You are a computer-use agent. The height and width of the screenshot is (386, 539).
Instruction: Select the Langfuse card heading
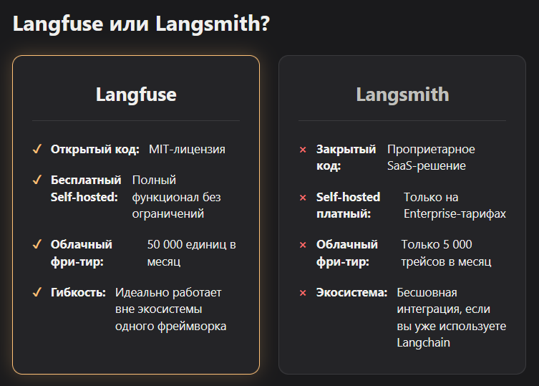pyautogui.click(x=136, y=95)
